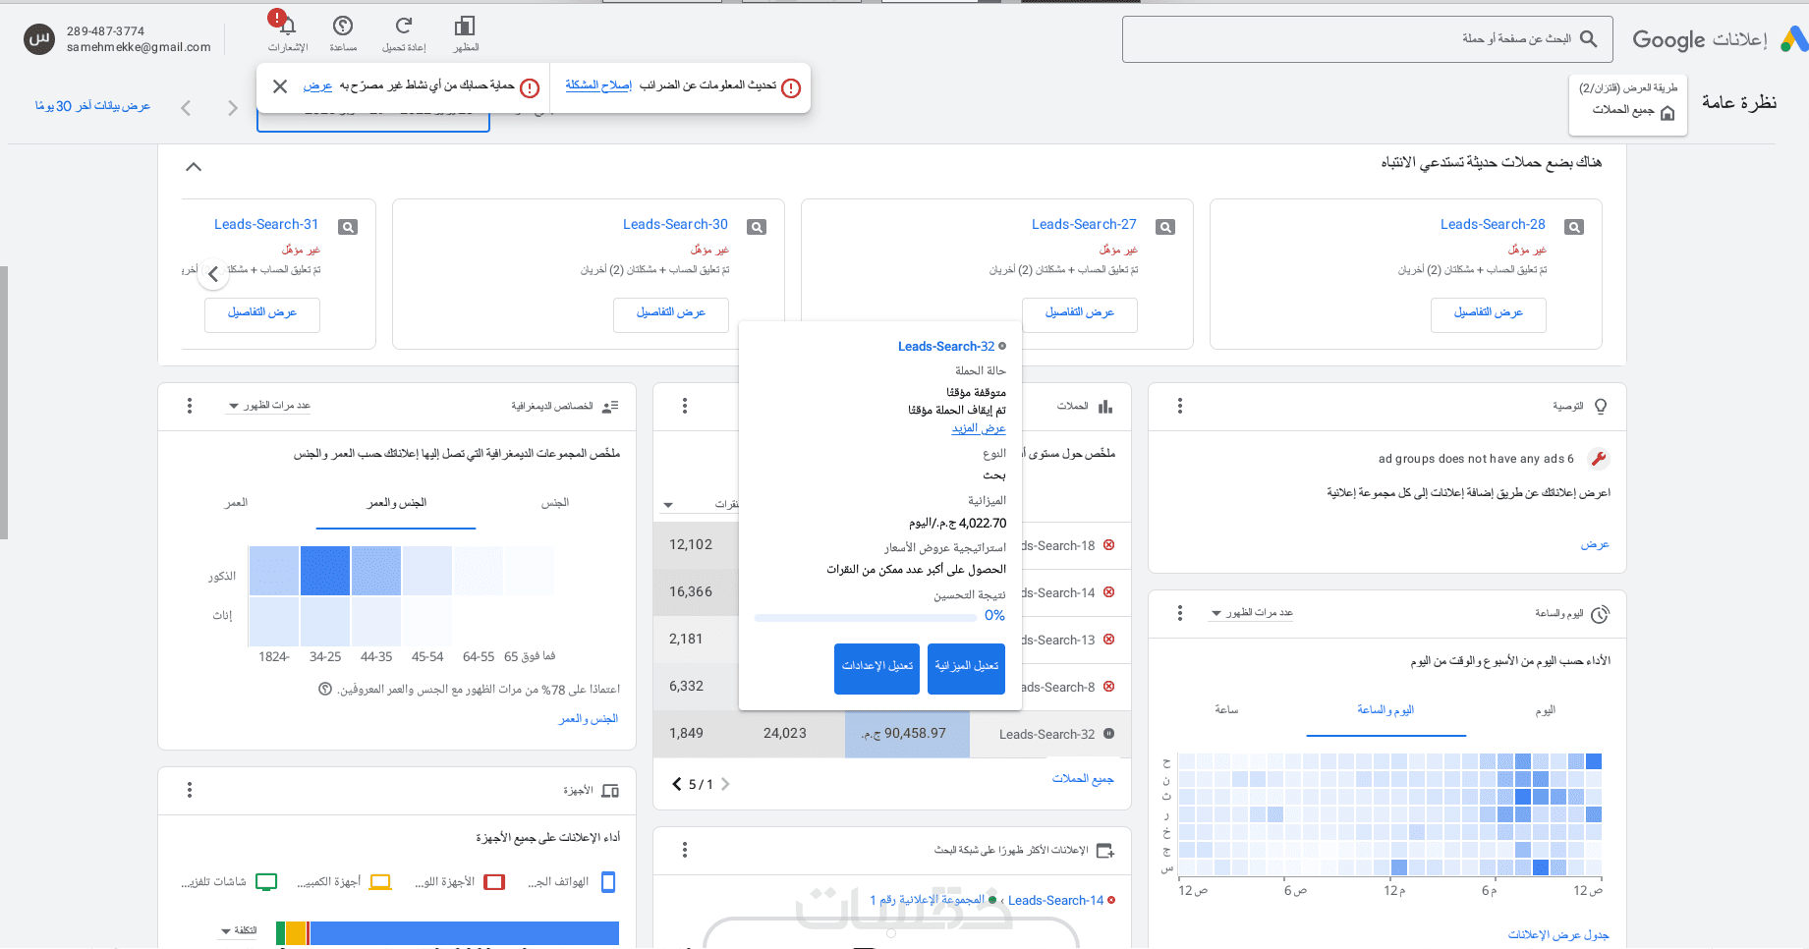Click عرض المزيد link in campaign popup

[979, 428]
